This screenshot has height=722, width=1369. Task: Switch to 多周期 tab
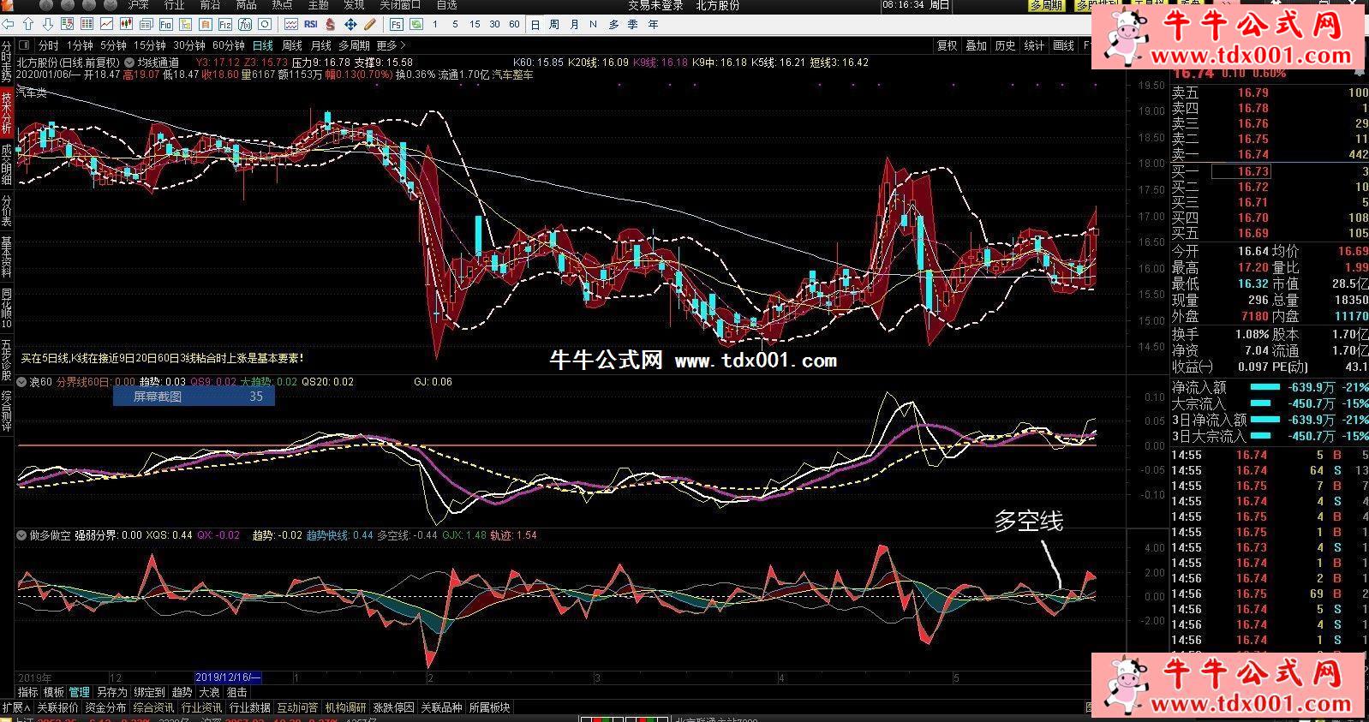point(354,45)
